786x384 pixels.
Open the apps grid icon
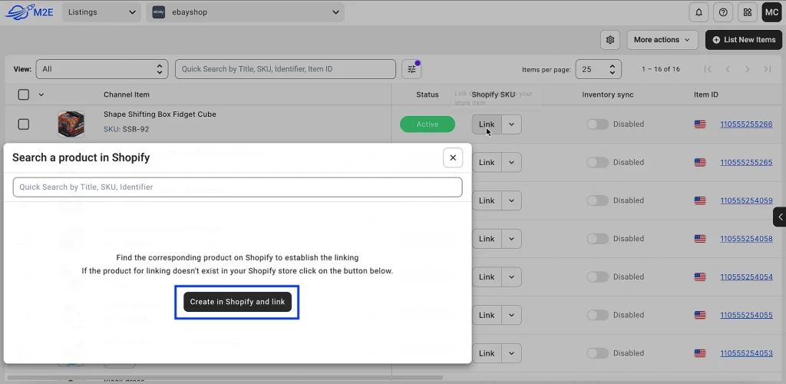click(747, 12)
